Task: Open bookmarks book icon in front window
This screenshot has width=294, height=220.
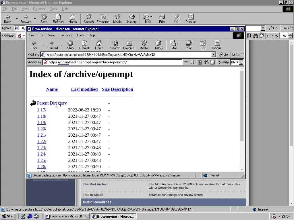Action: point(200,62)
